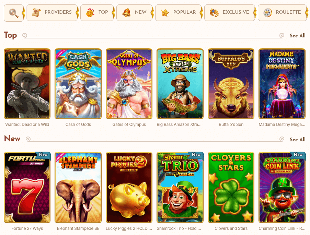Click the roulette wheel icon
The height and width of the screenshot is (235, 310).
268,13
